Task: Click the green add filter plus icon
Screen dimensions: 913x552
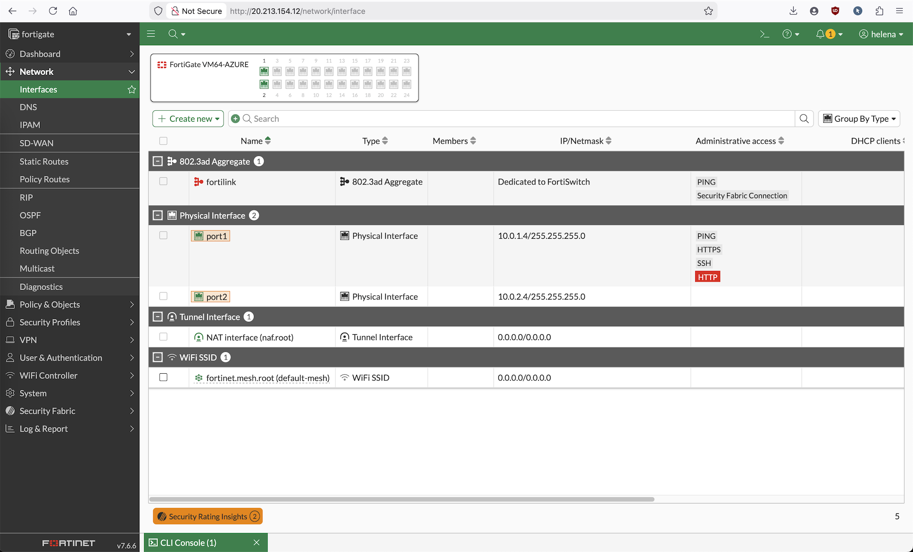Action: point(235,119)
